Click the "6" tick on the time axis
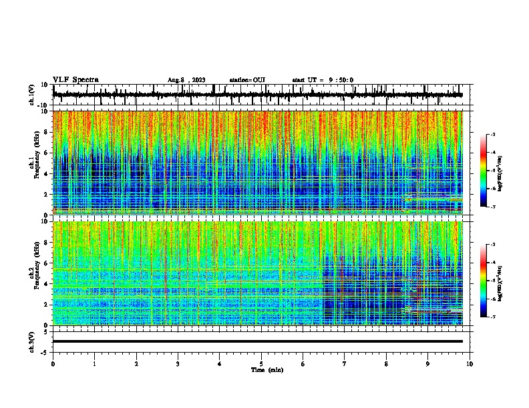 (x=303, y=364)
